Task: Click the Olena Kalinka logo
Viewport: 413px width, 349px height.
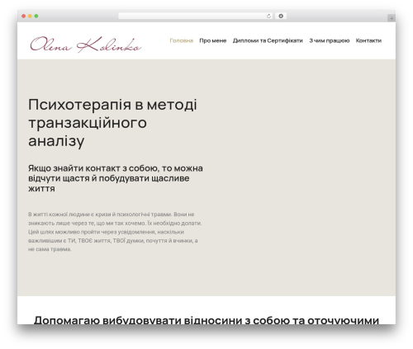Action: (86, 45)
